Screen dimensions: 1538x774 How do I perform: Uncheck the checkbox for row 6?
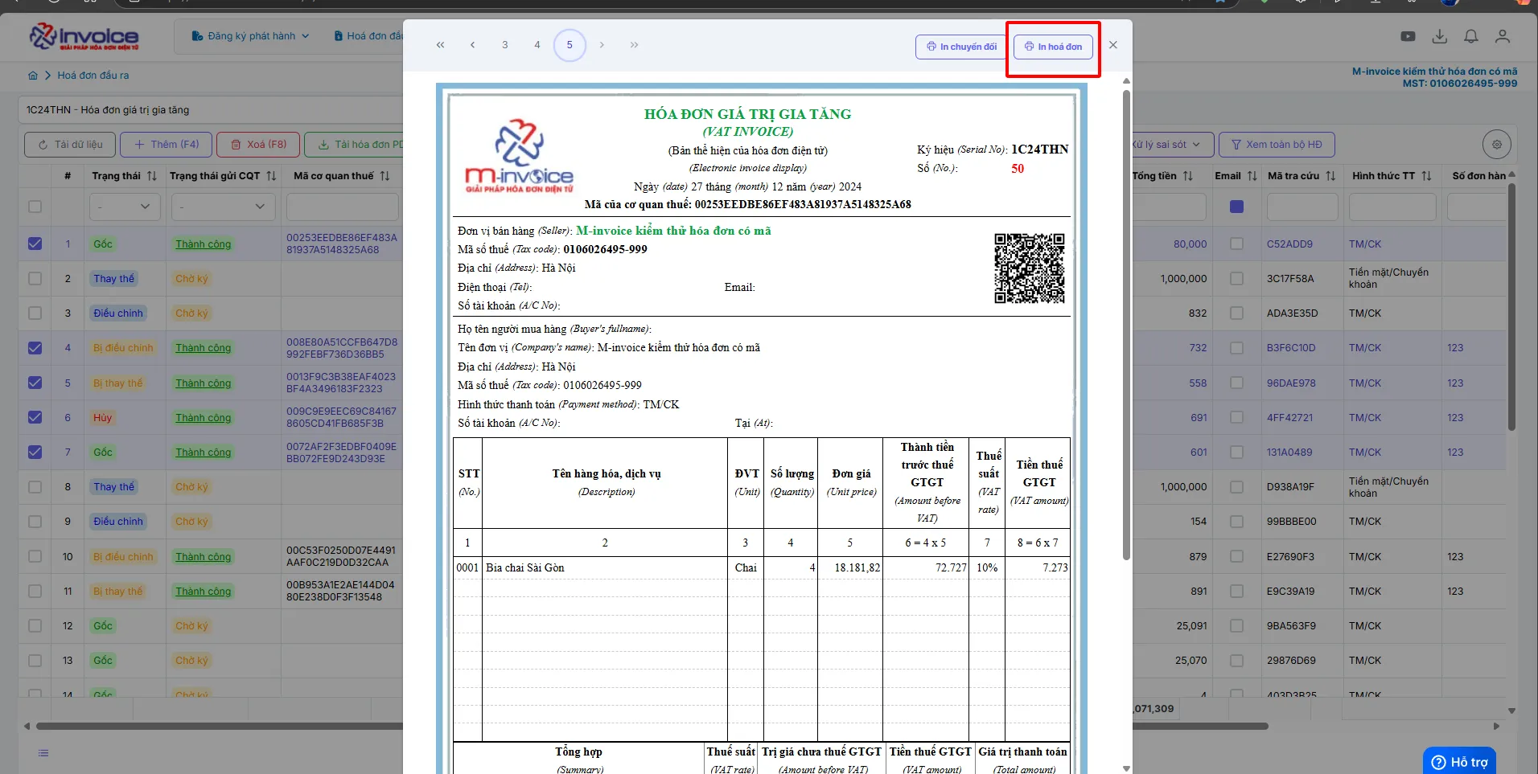coord(35,417)
